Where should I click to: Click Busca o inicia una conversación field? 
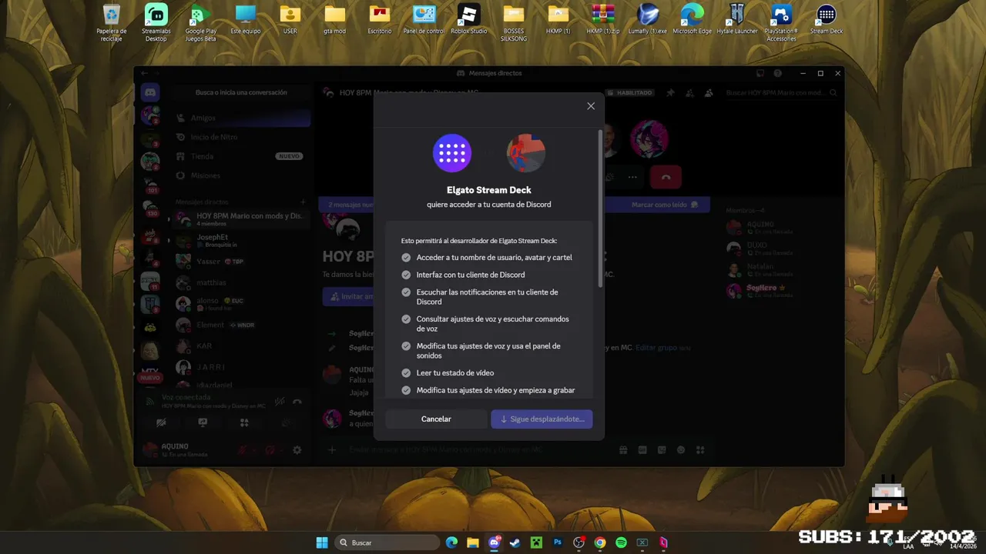(x=241, y=92)
